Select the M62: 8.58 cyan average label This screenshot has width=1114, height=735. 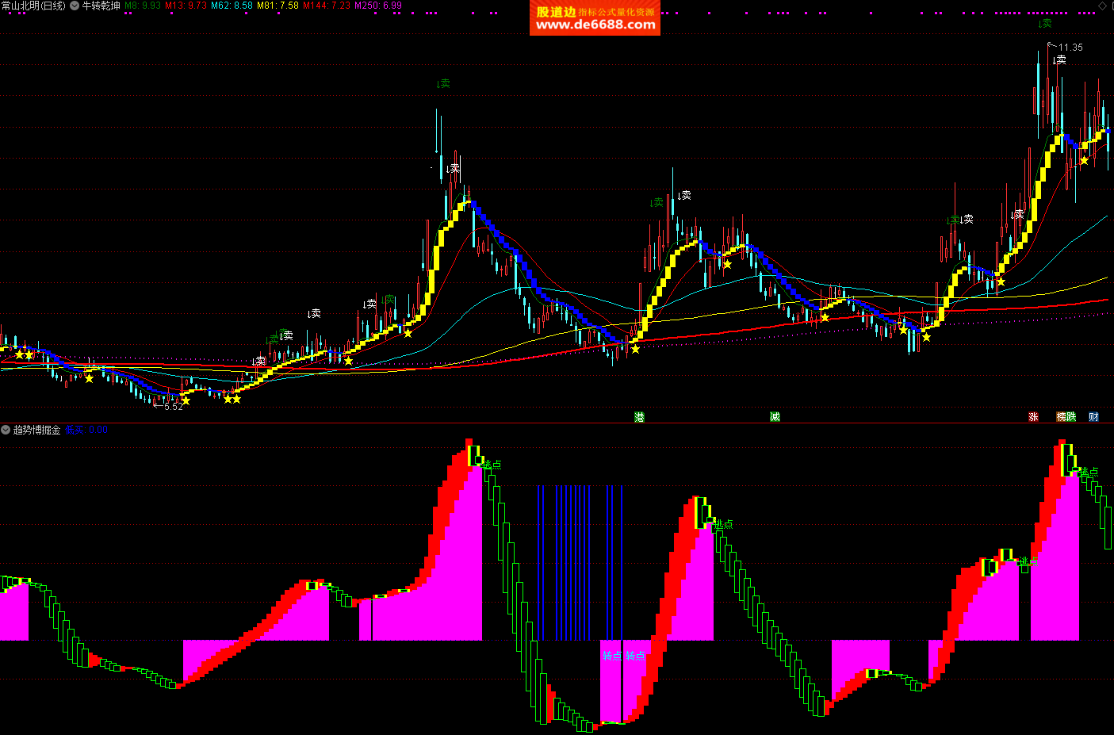click(232, 6)
